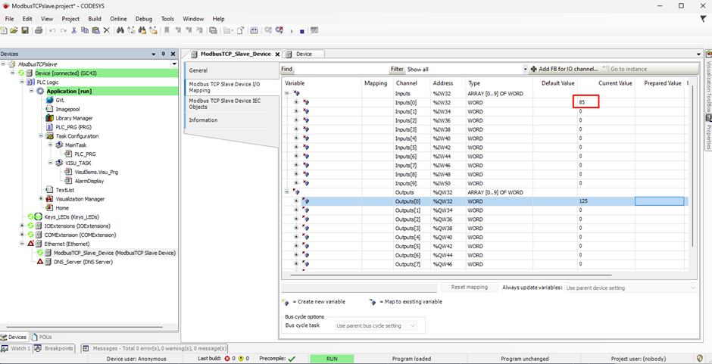Expand the Visualization Manager node
712x364 pixels.
click(x=41, y=199)
